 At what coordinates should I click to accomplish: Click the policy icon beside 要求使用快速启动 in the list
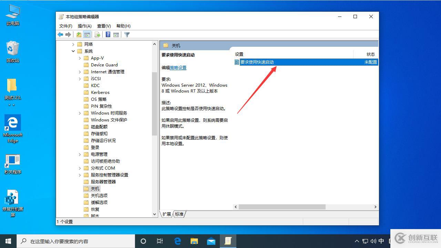pyautogui.click(x=237, y=62)
